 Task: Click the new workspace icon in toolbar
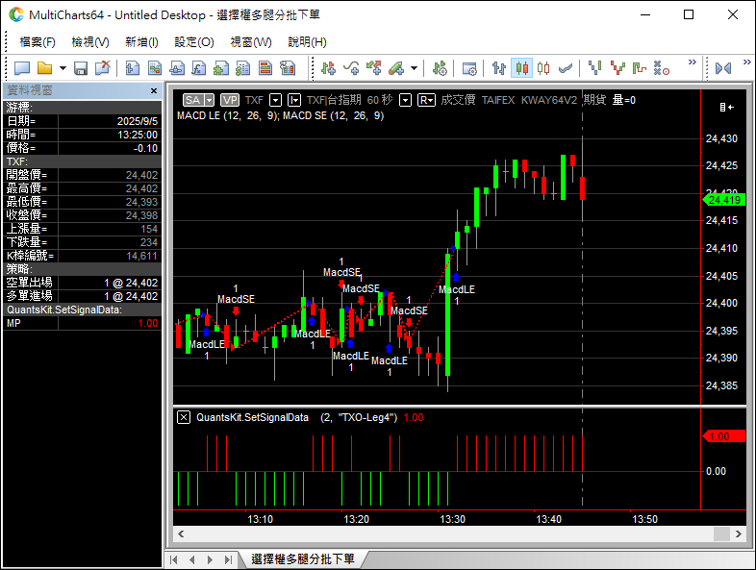[x=22, y=68]
